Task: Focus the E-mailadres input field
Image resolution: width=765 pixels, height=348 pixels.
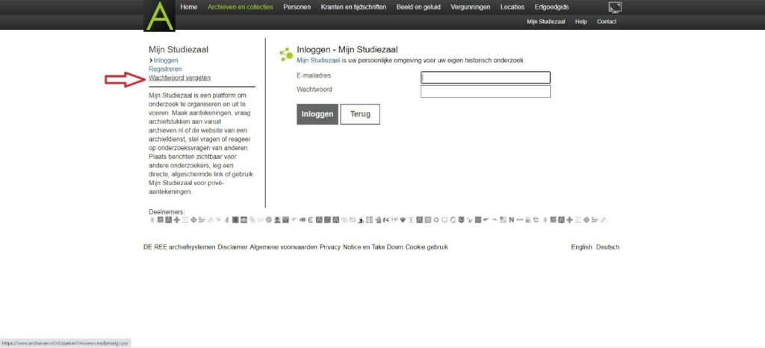Action: click(x=486, y=78)
